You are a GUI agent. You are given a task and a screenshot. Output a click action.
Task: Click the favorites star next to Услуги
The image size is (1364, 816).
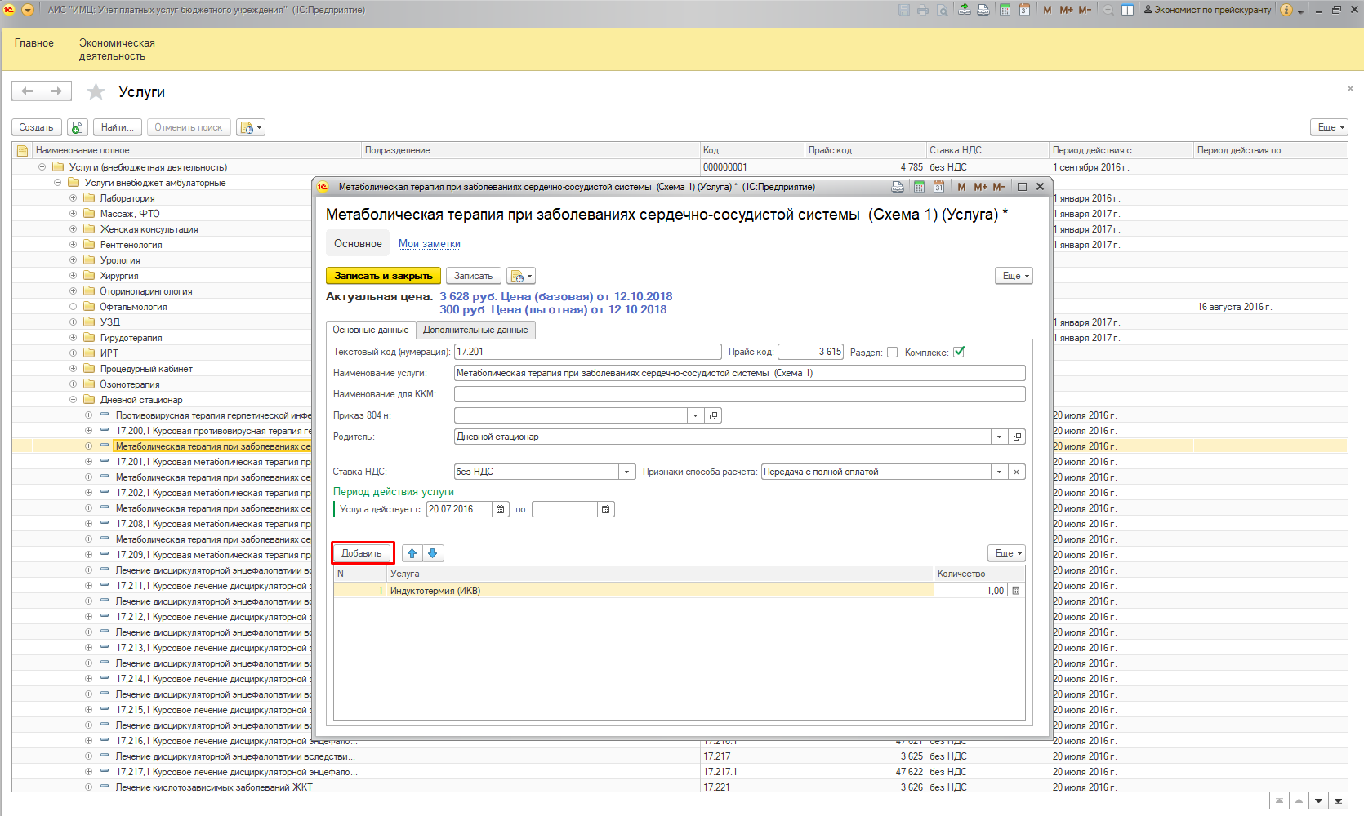96,91
